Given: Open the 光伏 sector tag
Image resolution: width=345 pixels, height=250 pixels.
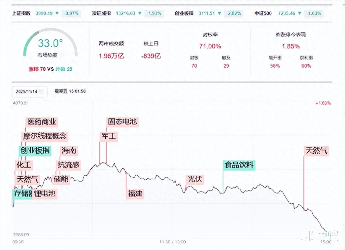Looking at the screenshot, I should click(195, 179).
